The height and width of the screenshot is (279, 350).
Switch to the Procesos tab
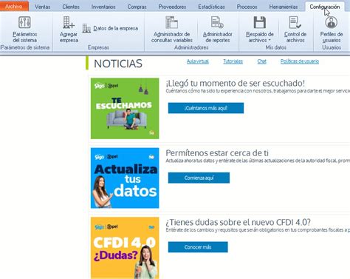coord(247,7)
